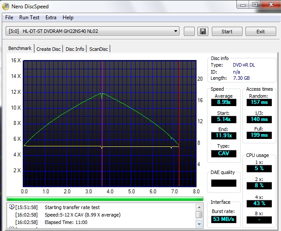Switch to the Benchmark tab
The height and width of the screenshot is (231, 281).
pyautogui.click(x=20, y=48)
